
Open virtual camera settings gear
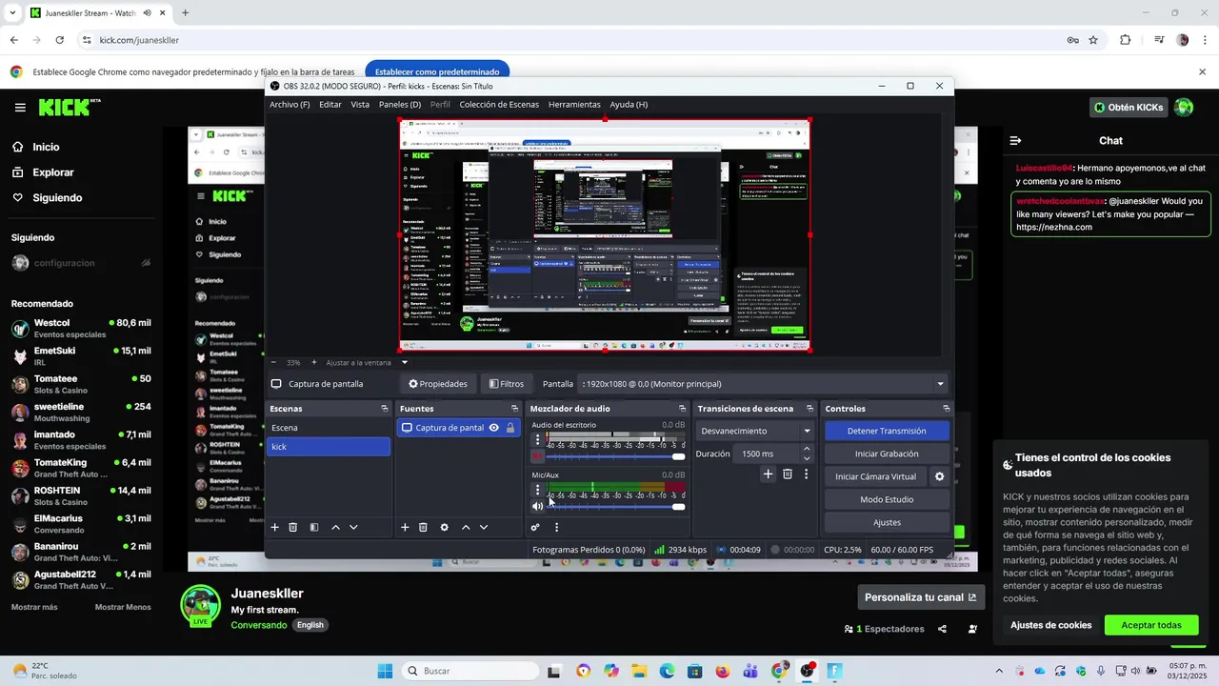939,476
